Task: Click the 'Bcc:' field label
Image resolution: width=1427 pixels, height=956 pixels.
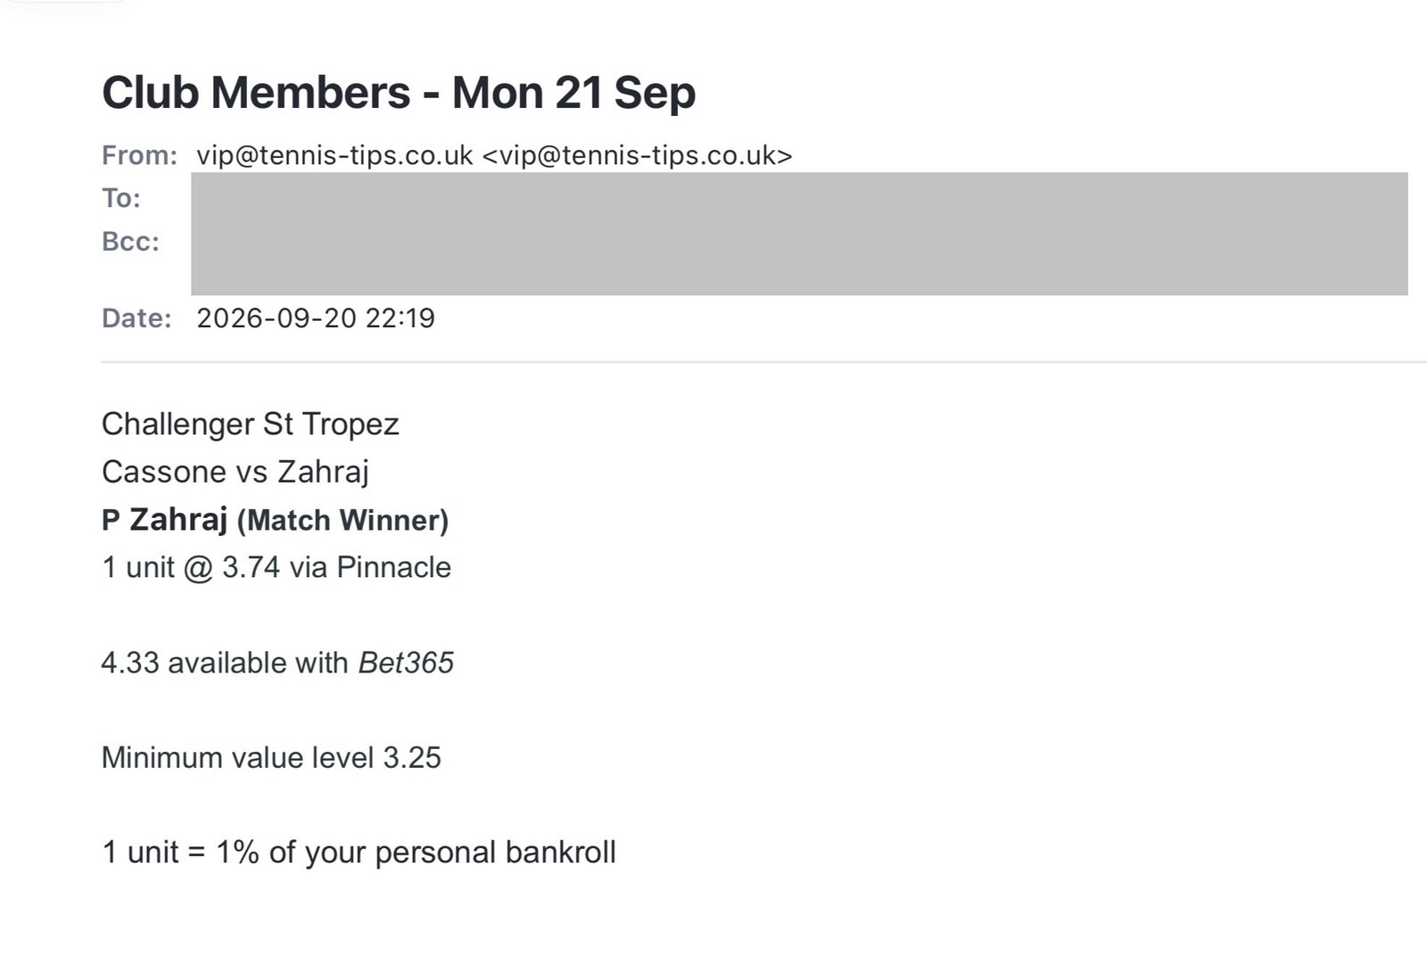Action: coord(130,242)
